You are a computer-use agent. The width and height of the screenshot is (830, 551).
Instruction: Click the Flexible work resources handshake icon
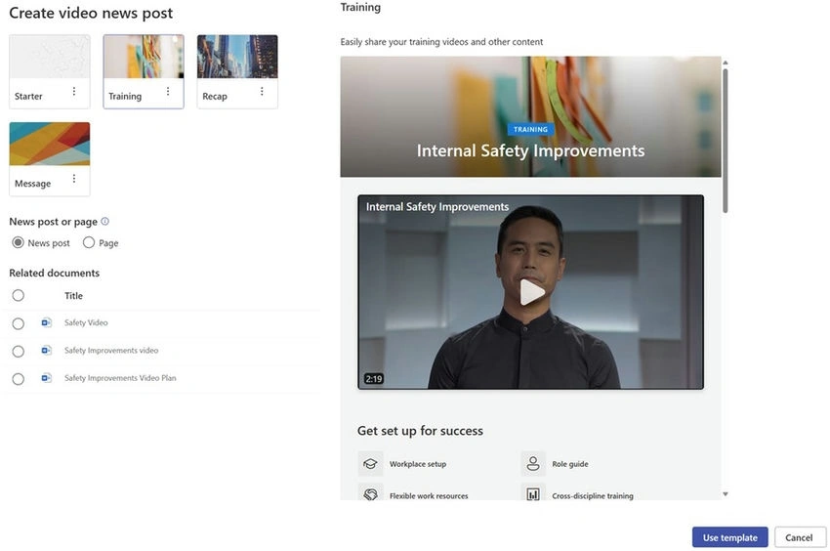pos(370,493)
